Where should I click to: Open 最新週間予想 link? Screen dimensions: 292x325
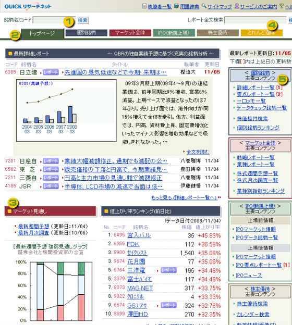coord(33,227)
